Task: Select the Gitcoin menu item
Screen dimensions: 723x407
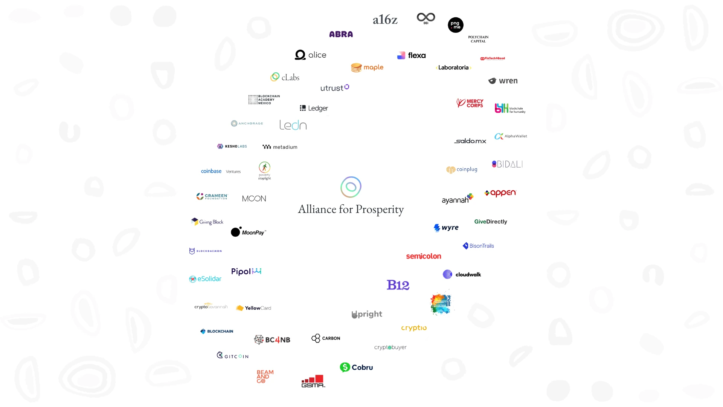Action: click(232, 356)
